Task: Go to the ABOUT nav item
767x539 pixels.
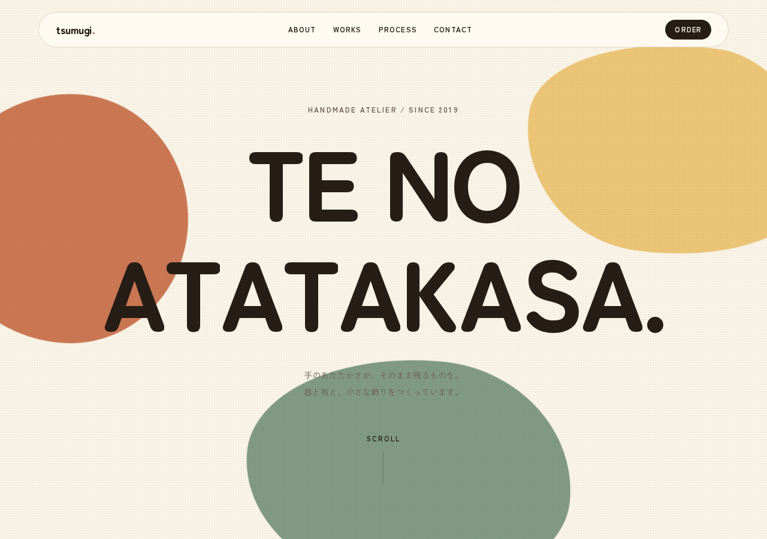Action: 302,30
